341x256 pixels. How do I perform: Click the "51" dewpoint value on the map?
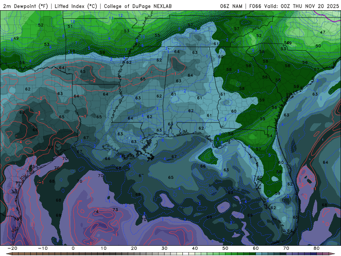pos(70,26)
